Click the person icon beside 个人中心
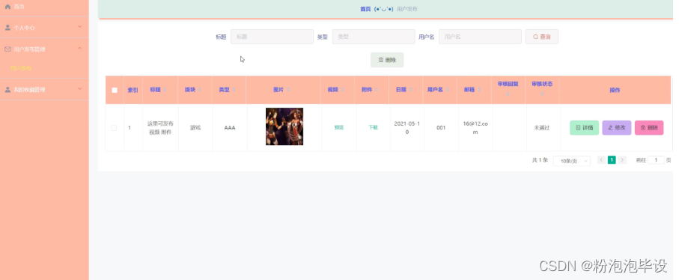The image size is (679, 280). [7, 28]
